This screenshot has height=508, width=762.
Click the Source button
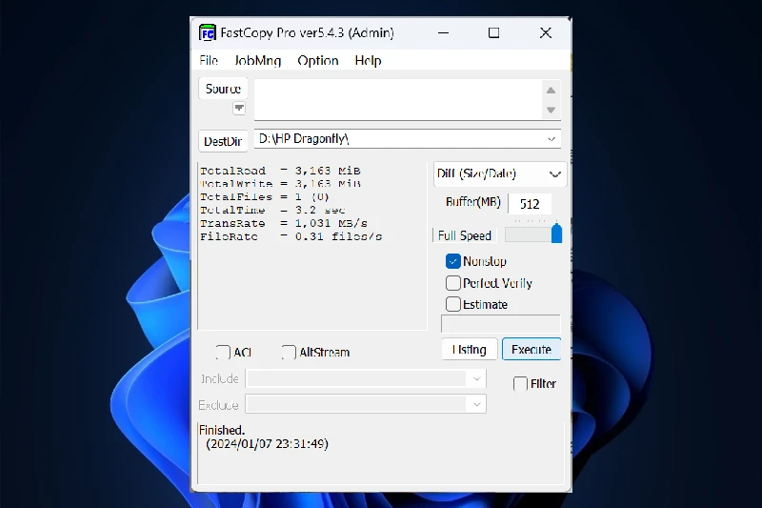tap(223, 89)
